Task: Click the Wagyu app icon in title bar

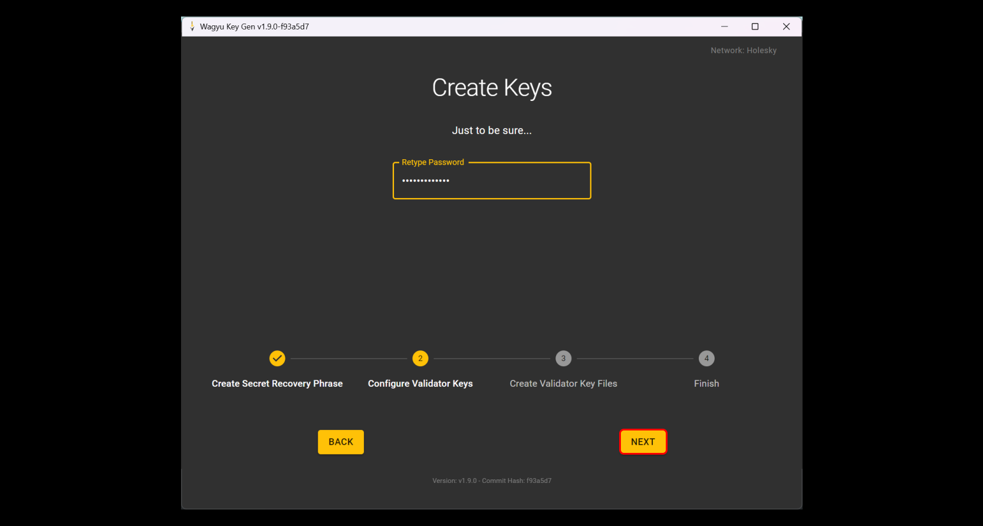Action: pos(192,27)
